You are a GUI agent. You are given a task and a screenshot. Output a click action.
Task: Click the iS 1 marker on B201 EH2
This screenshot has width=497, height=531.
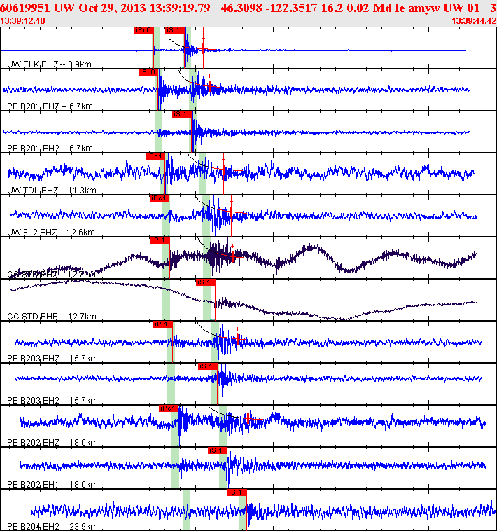click(x=182, y=114)
